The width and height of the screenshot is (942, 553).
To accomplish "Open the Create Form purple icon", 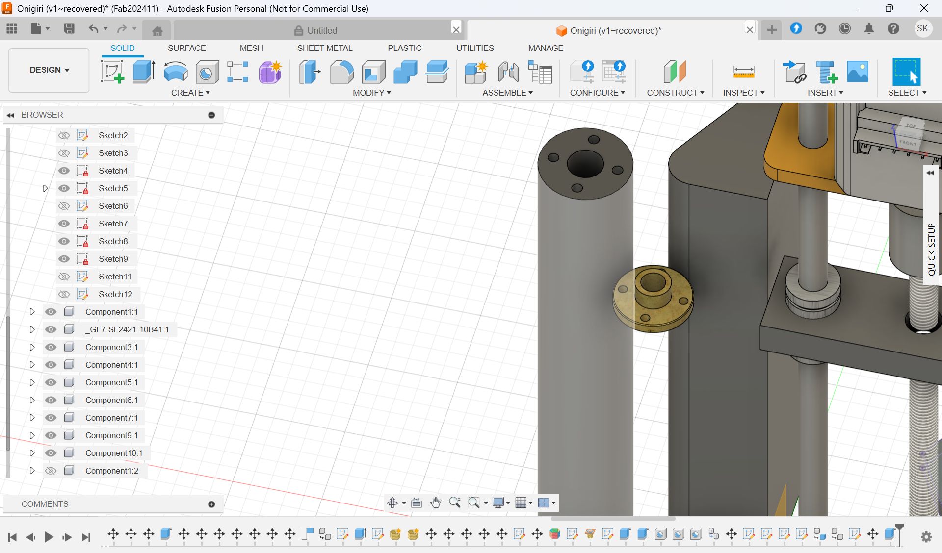I will 270,72.
